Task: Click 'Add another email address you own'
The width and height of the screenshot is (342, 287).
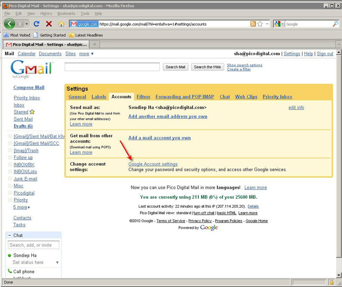Action: 168,116
